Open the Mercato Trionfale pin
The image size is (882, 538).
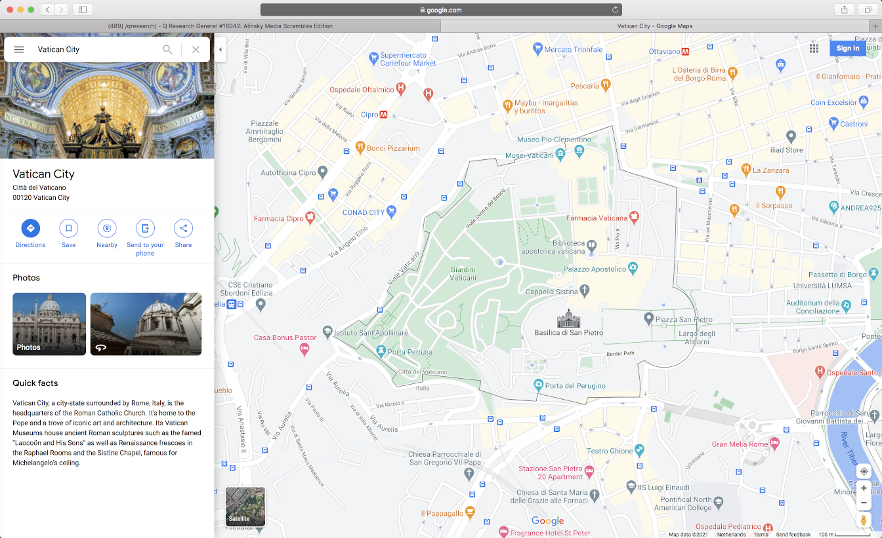(x=537, y=48)
